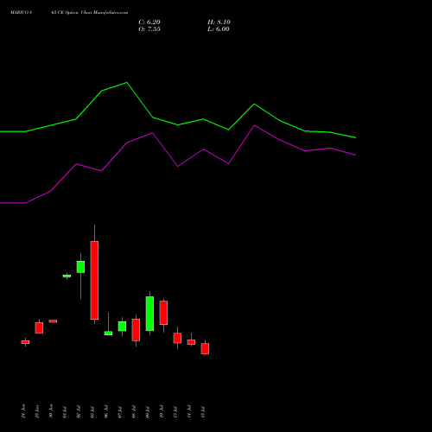Select the green candlestick on 02 Jul
432x432 pixels.
[x=80, y=267]
